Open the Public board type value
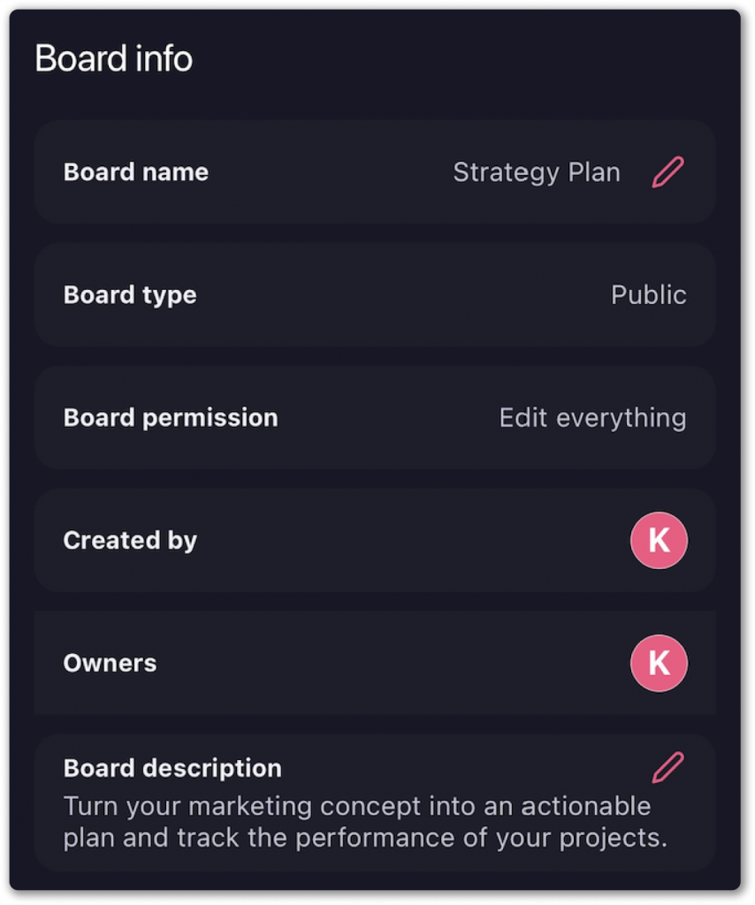Viewport: 755px width, 905px height. click(648, 295)
